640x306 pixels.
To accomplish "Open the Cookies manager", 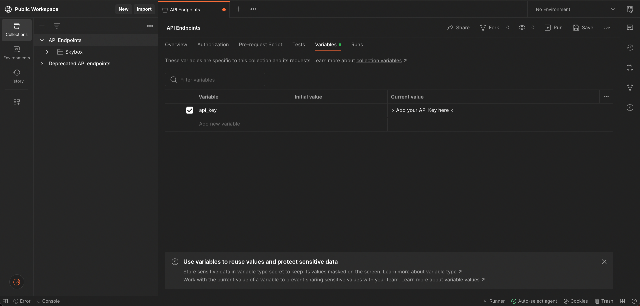I will (576, 301).
